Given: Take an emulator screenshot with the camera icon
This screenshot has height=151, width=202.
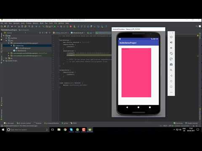Looking at the screenshot, I should [171, 65].
